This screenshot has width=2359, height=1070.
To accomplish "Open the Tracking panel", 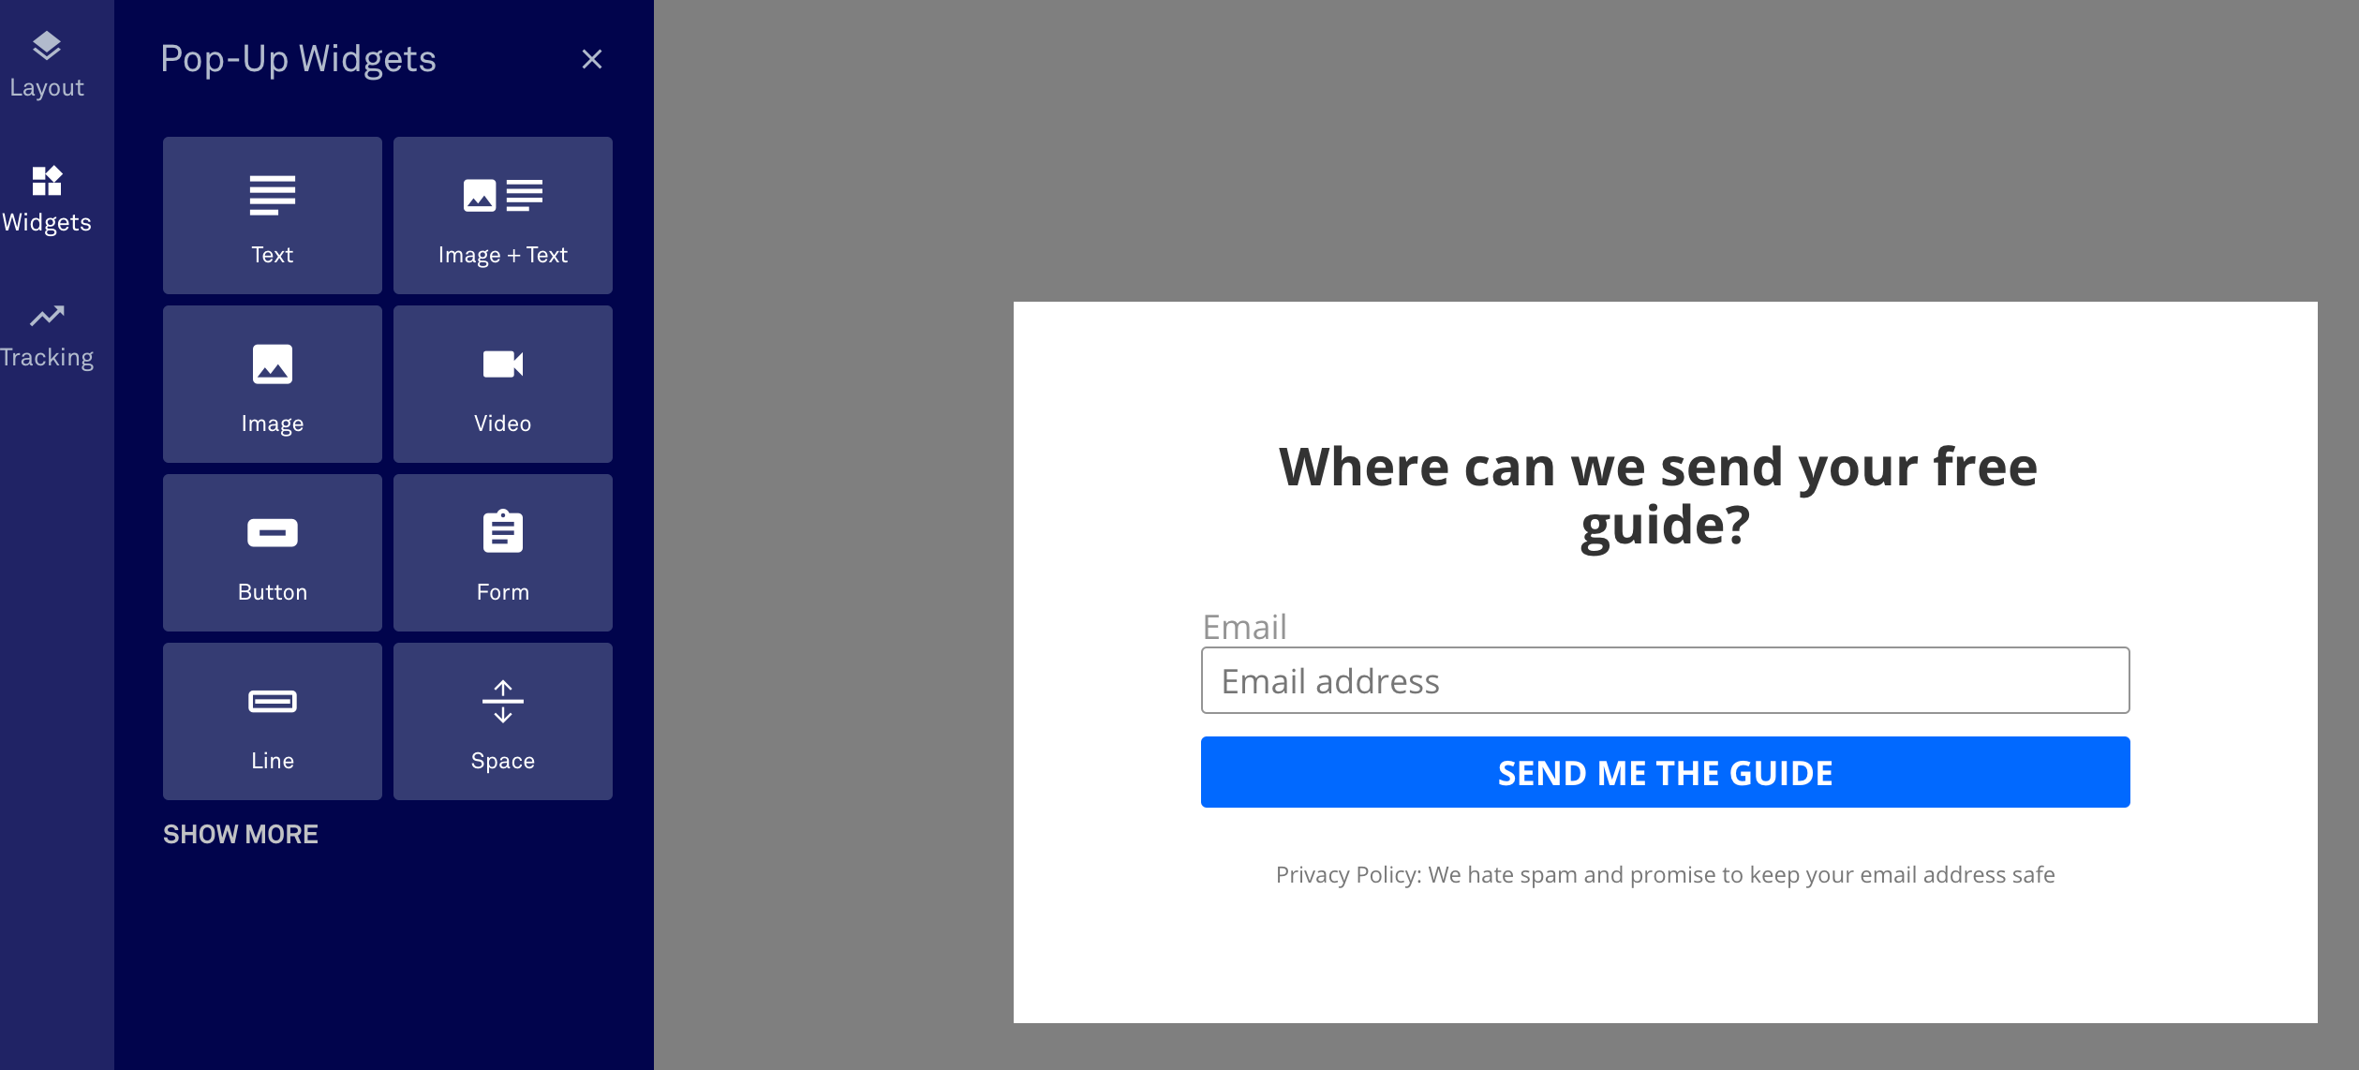I will [47, 333].
